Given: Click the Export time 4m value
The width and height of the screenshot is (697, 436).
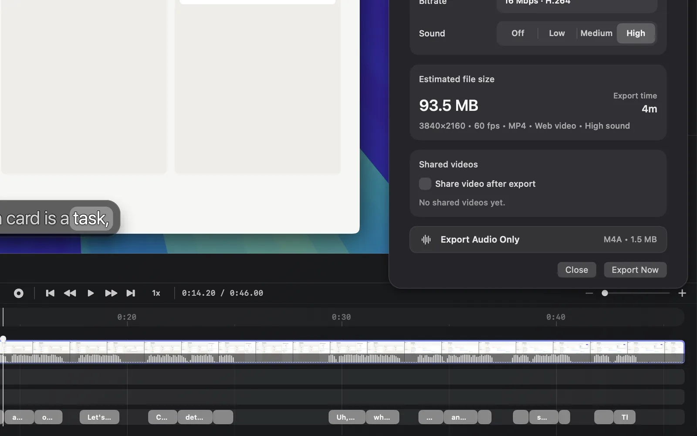Looking at the screenshot, I should point(649,109).
